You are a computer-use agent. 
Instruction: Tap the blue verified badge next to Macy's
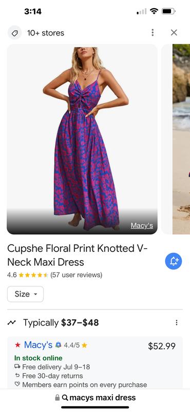point(58,345)
